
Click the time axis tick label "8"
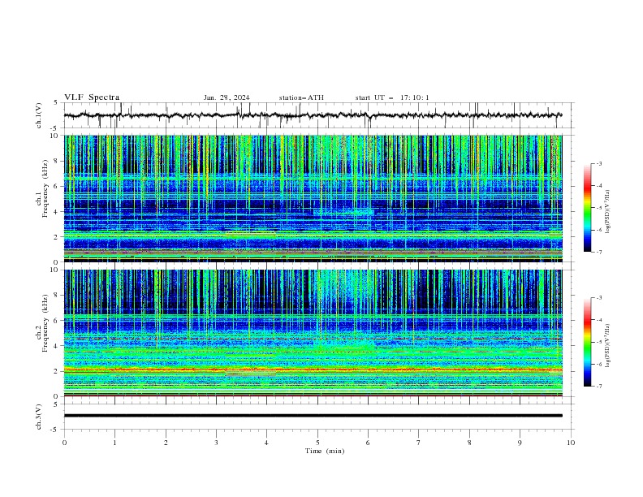(469, 443)
